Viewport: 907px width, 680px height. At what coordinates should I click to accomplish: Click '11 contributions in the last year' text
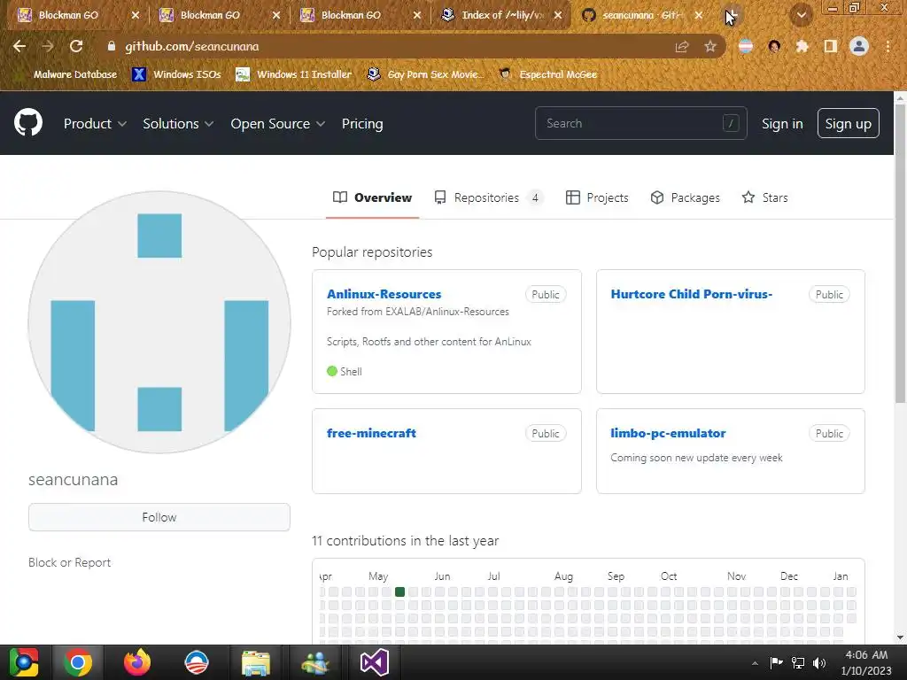pos(405,541)
